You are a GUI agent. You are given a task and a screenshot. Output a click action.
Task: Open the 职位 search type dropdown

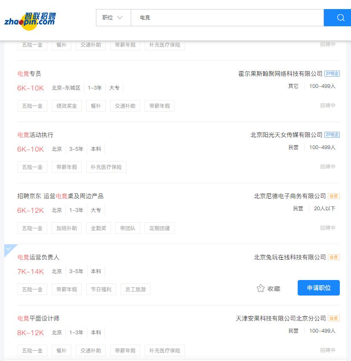[113, 18]
